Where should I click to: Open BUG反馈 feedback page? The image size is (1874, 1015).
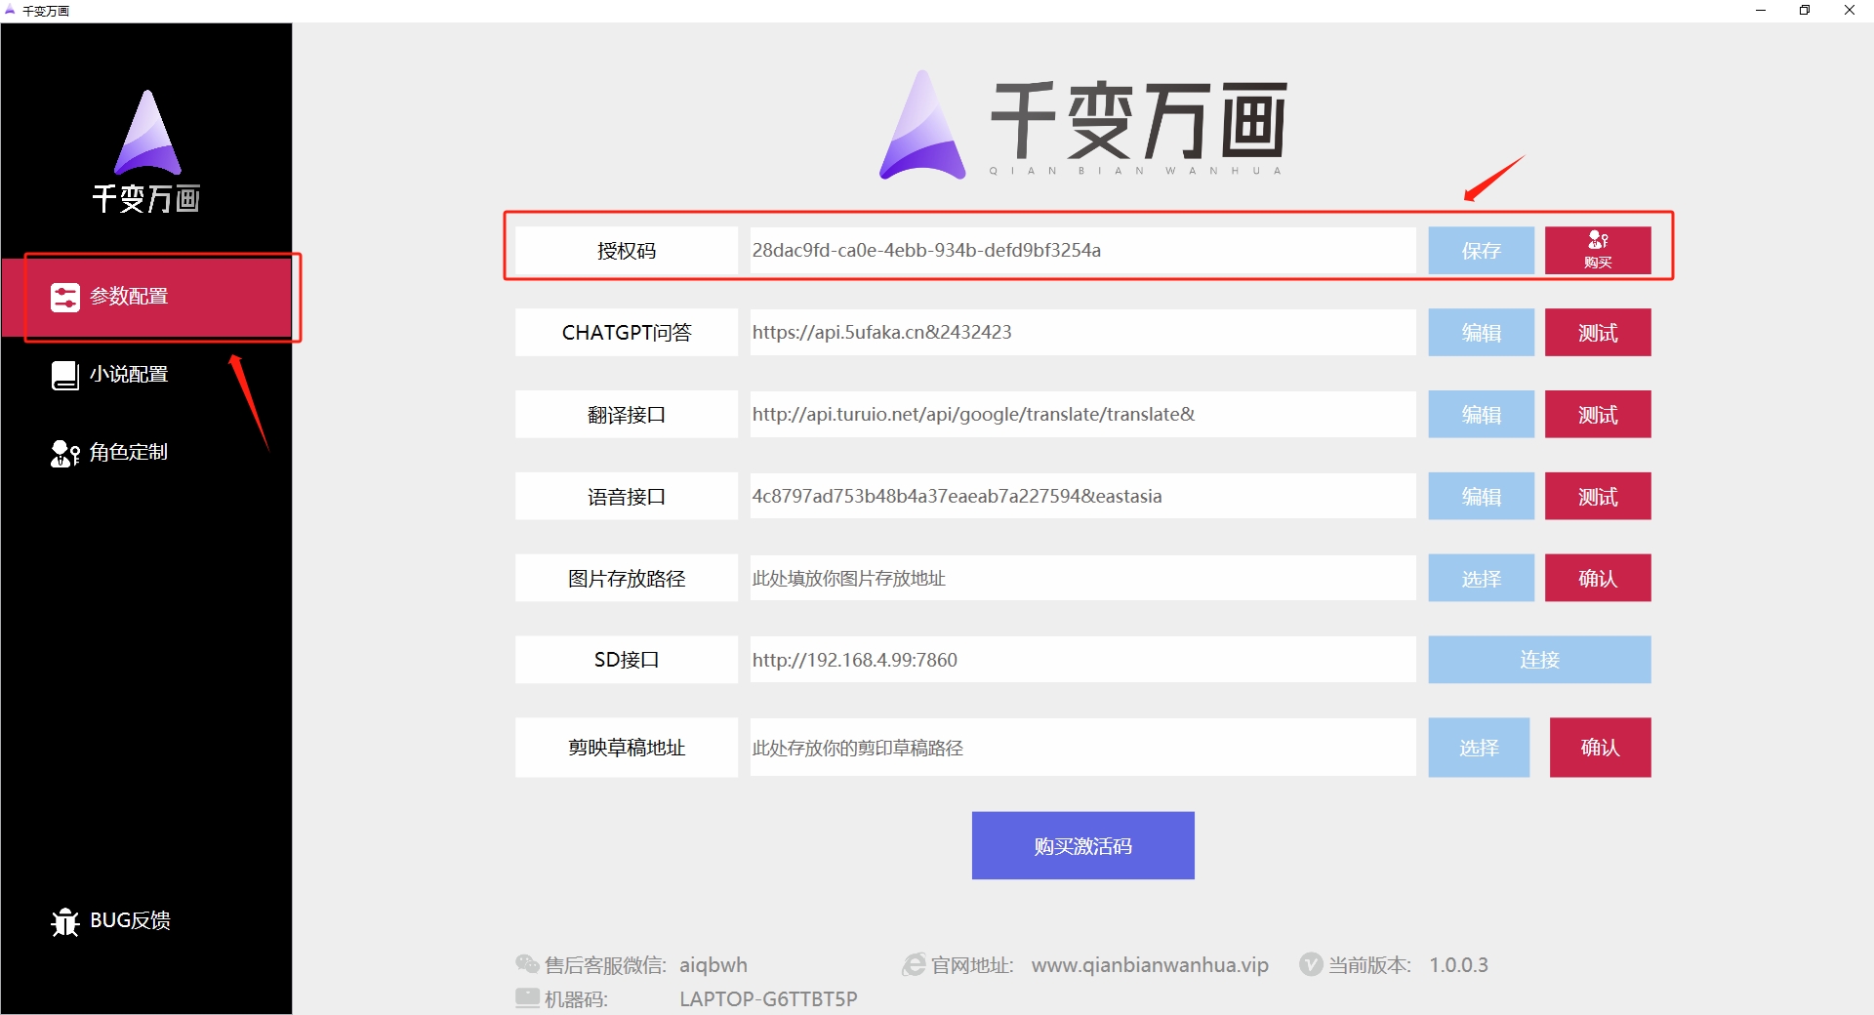tap(146, 920)
